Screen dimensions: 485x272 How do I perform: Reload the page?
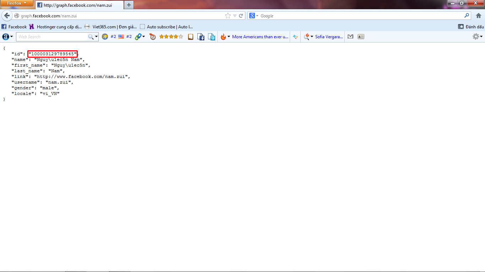tap(241, 16)
